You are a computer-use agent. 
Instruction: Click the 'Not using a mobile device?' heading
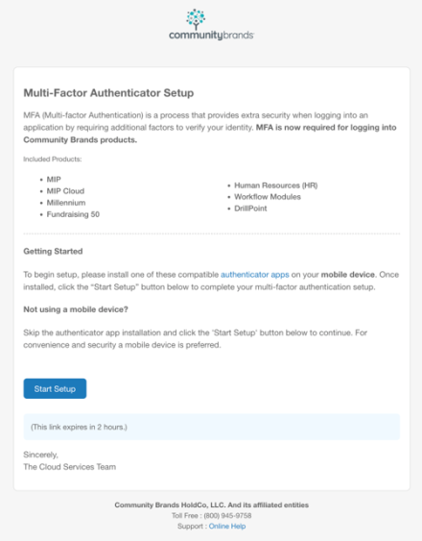76,309
